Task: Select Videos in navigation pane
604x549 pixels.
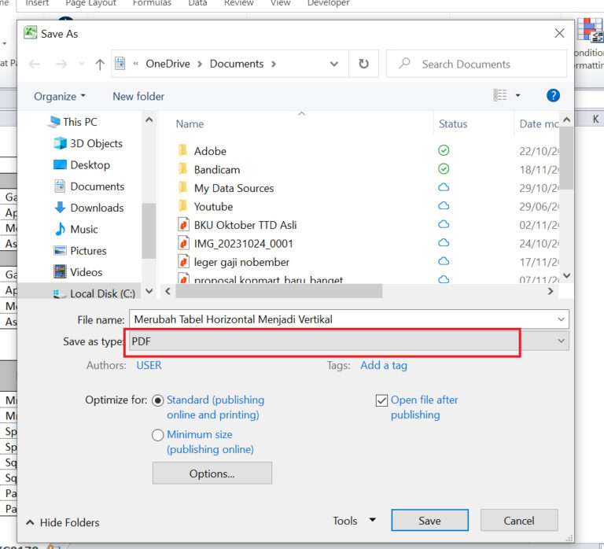Action: point(86,272)
